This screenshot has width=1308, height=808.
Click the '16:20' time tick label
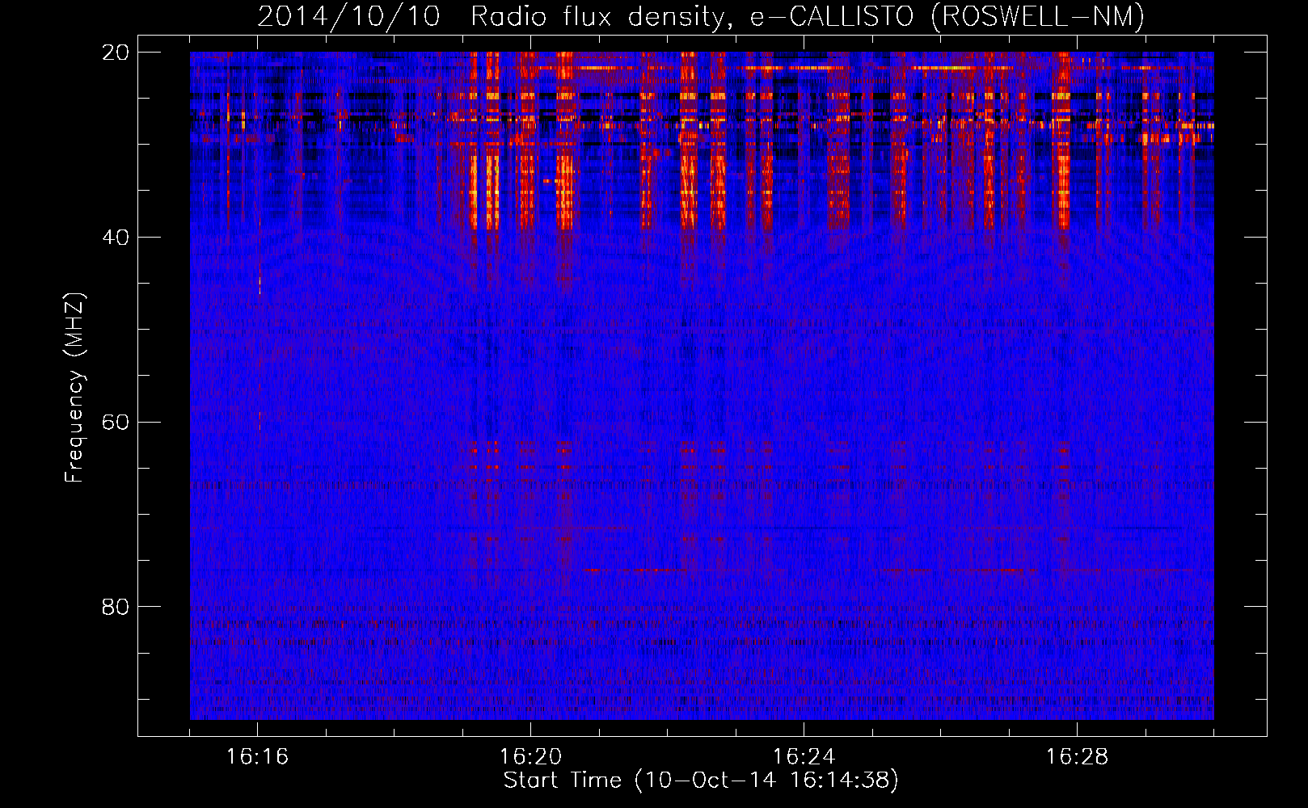(530, 757)
